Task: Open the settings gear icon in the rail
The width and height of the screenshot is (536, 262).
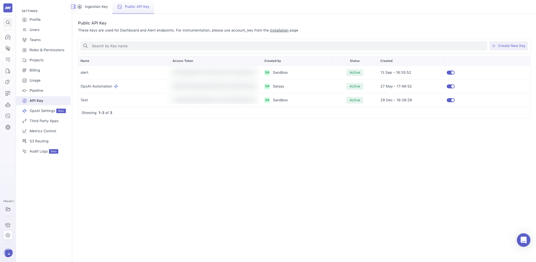Action: (x=8, y=235)
